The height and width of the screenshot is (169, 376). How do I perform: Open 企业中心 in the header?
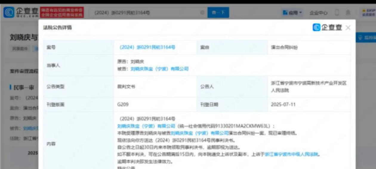(x=318, y=13)
